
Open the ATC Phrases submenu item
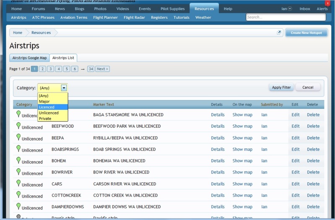(43, 18)
